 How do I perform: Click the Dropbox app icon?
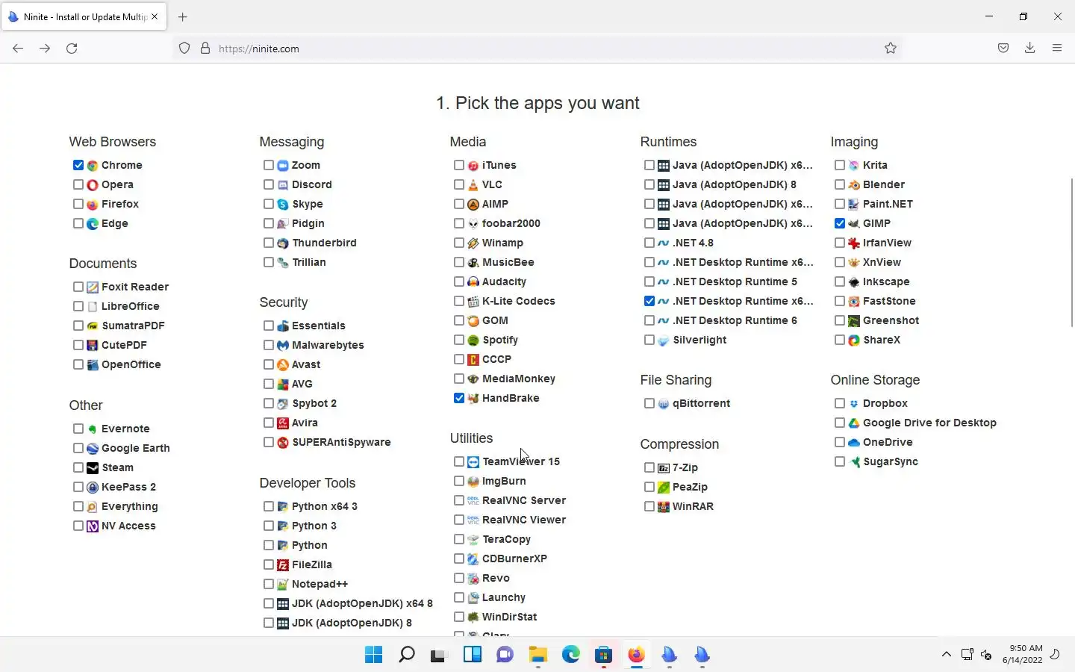click(854, 403)
